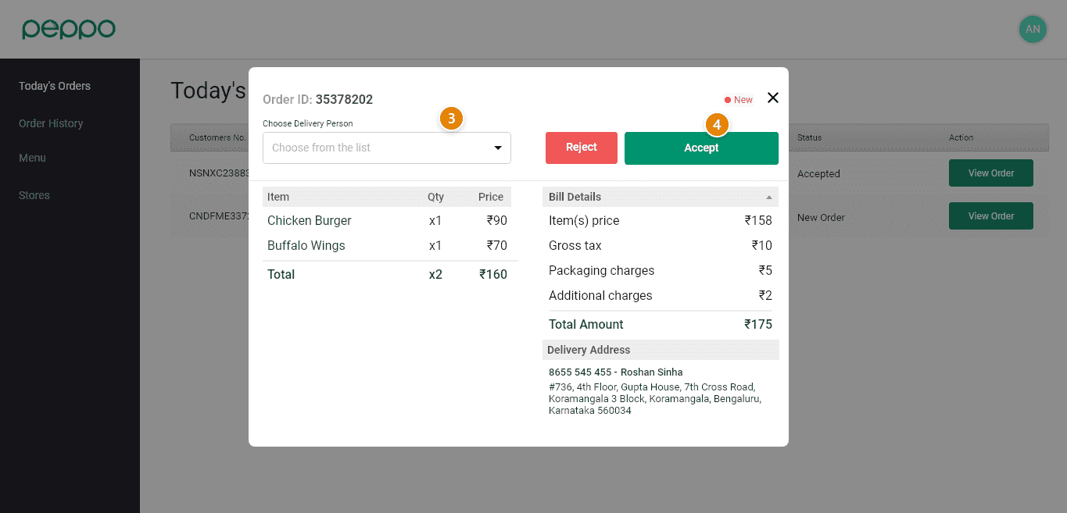Open the AN user avatar

(x=1032, y=30)
